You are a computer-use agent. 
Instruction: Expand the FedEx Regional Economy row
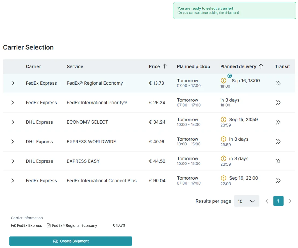(x=13, y=83)
